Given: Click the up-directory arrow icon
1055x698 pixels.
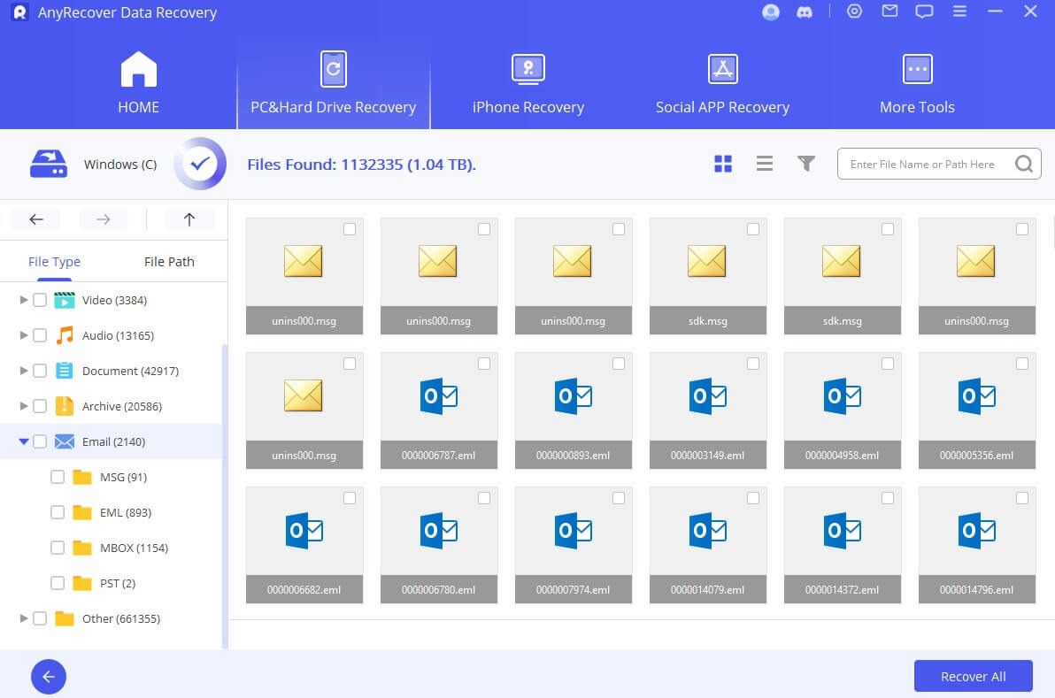Looking at the screenshot, I should click(189, 219).
